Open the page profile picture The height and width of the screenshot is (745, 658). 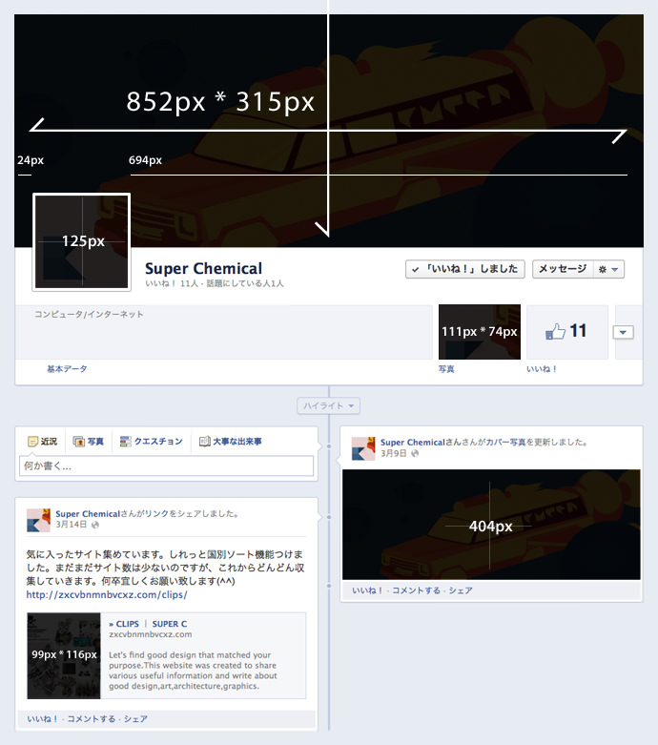81,241
